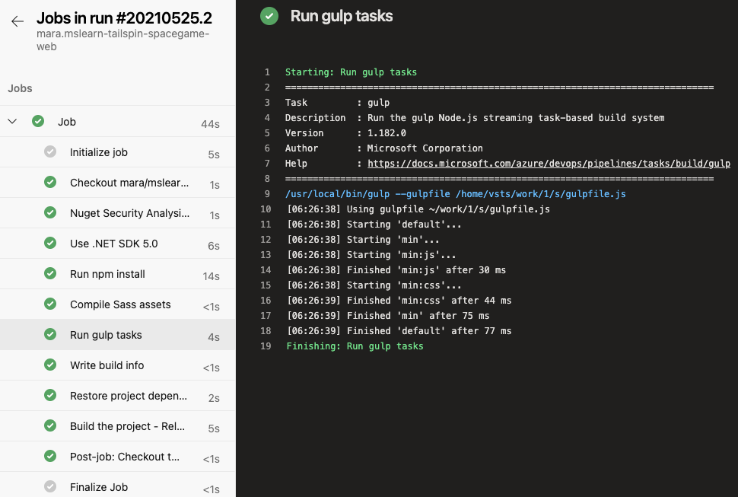
Task: Click green checkmark beside Compile Sass assets
Action: pyautogui.click(x=50, y=304)
